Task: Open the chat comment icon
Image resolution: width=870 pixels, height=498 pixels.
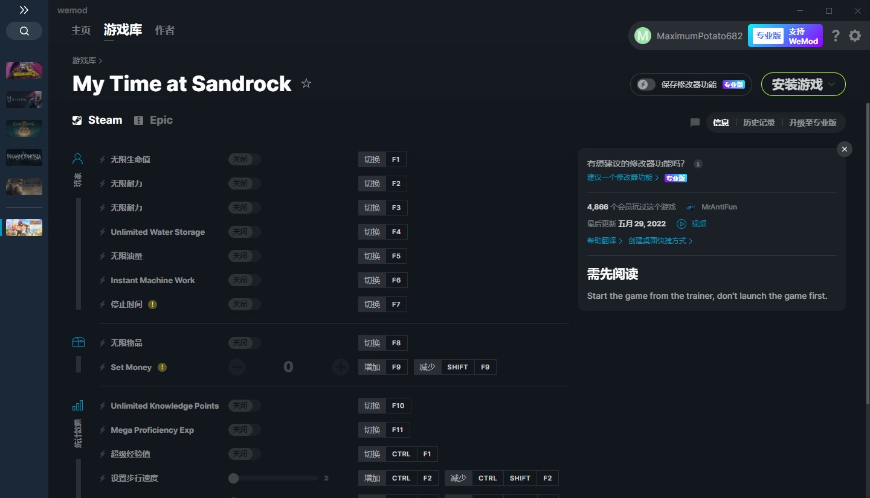Action: 695,123
